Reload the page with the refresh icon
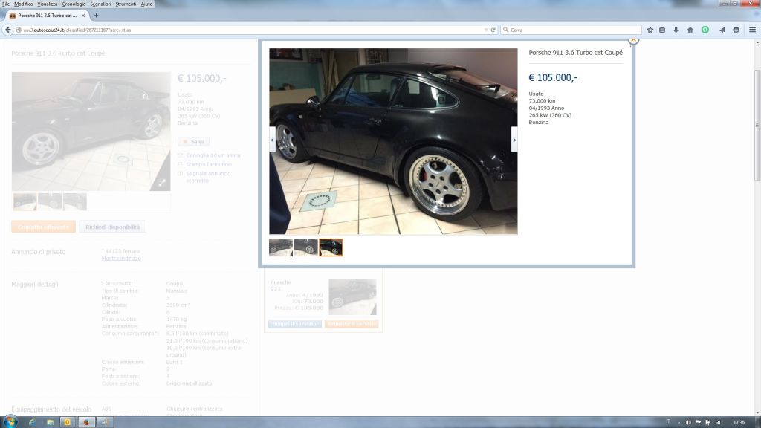761x428 pixels. (493, 30)
